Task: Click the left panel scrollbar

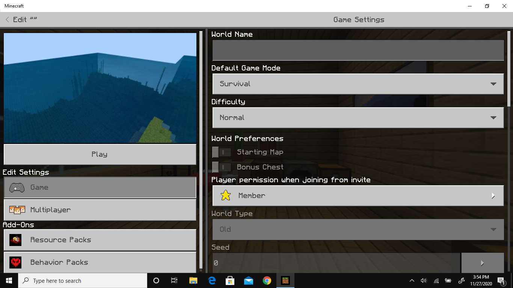Action: coord(201,150)
